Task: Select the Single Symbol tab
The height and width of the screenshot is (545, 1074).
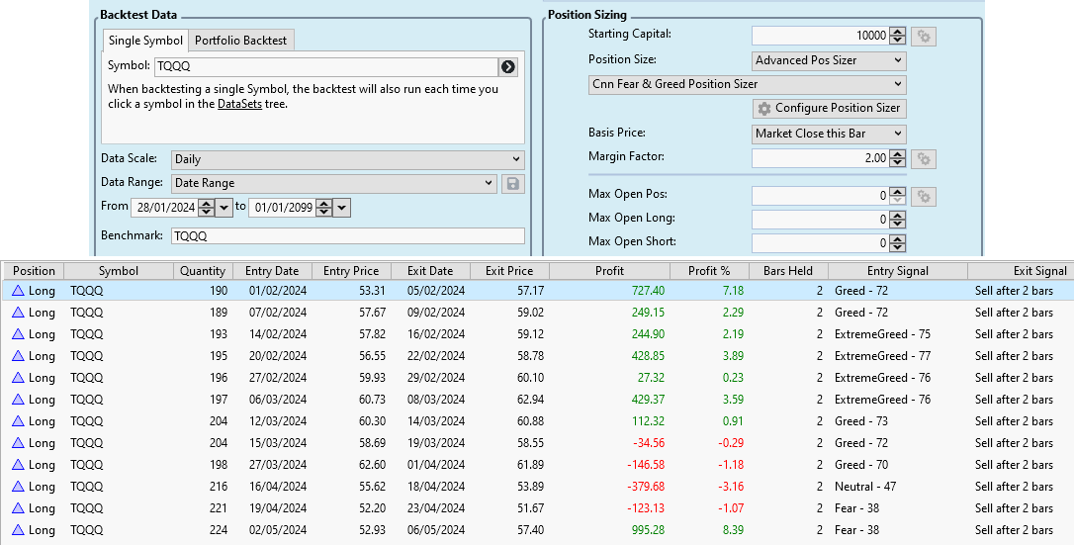Action: [145, 41]
